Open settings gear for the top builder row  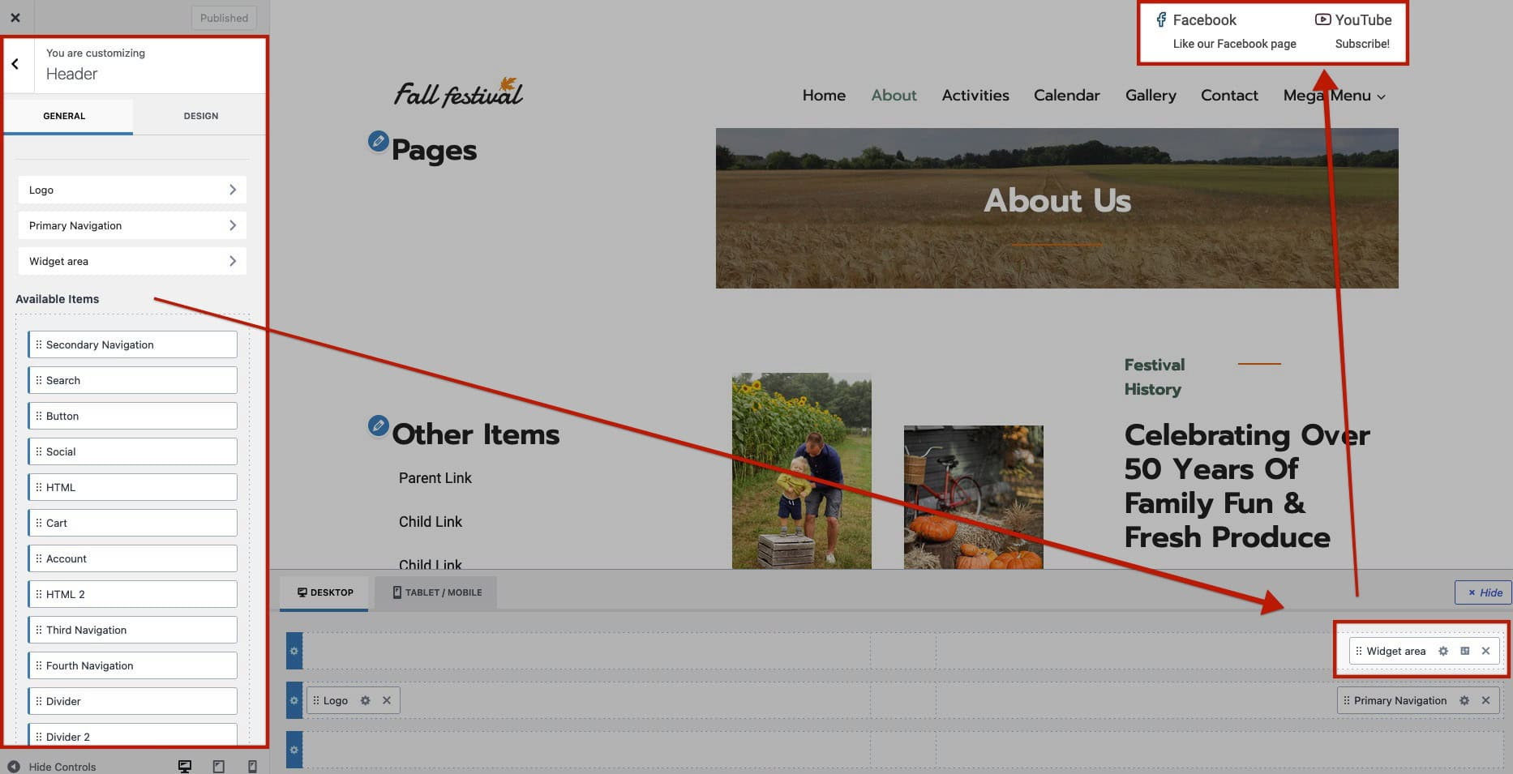(294, 651)
